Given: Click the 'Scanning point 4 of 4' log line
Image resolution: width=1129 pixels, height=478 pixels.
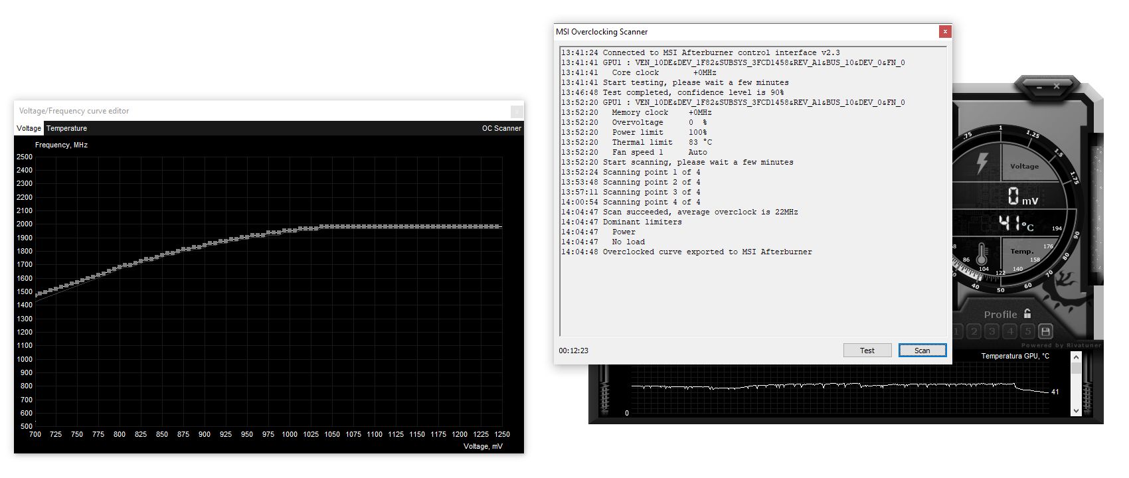Looking at the screenshot, I should click(x=630, y=202).
